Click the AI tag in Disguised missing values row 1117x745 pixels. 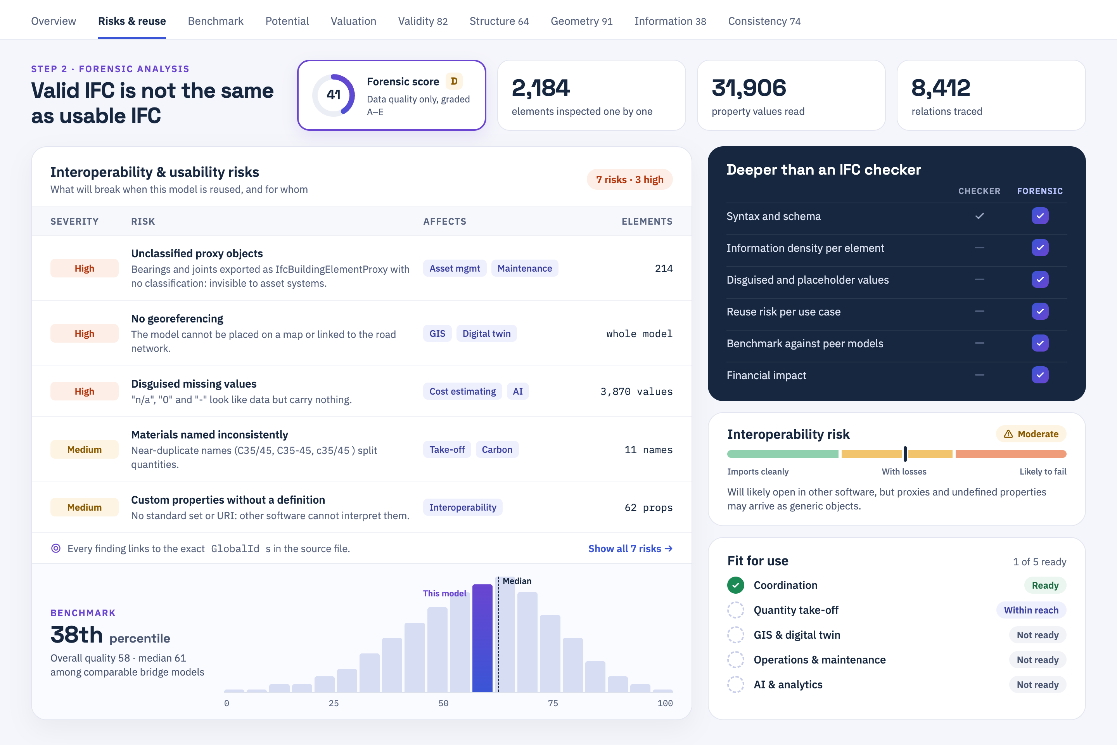click(518, 392)
